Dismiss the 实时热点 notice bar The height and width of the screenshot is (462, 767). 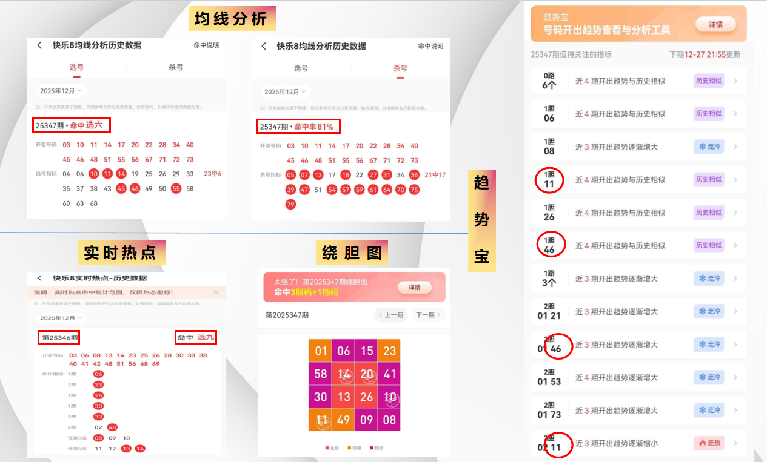point(216,292)
